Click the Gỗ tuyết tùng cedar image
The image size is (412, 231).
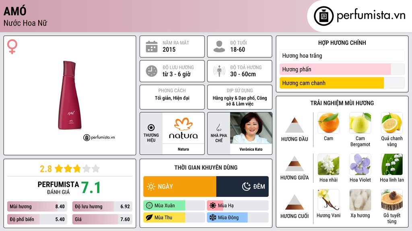tap(392, 200)
